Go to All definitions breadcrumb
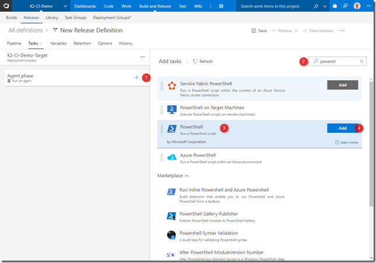This screenshot has height=263, width=376. (26, 30)
